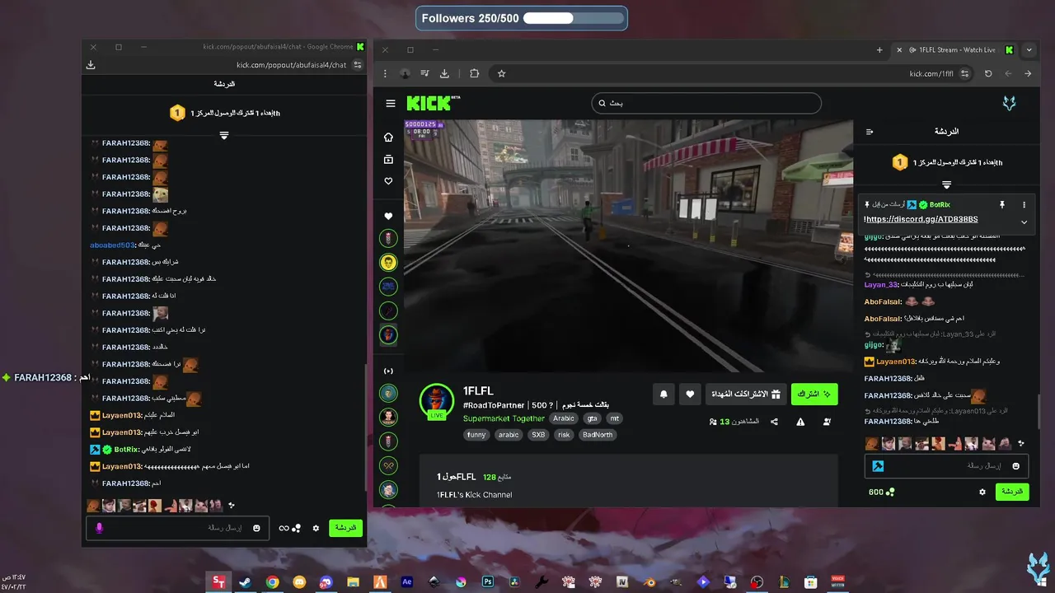This screenshot has width=1055, height=593.
Task: Open extensions puzzle icon in browser
Action: 474,73
